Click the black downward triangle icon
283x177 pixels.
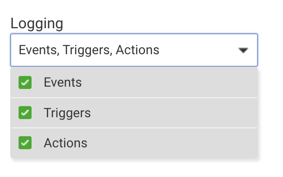[x=243, y=51]
